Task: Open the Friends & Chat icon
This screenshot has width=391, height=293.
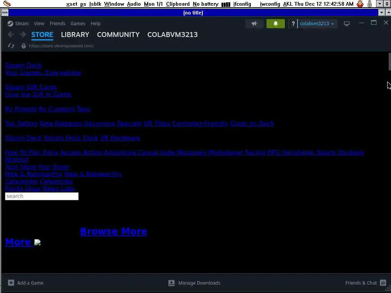Action: (x=383, y=283)
